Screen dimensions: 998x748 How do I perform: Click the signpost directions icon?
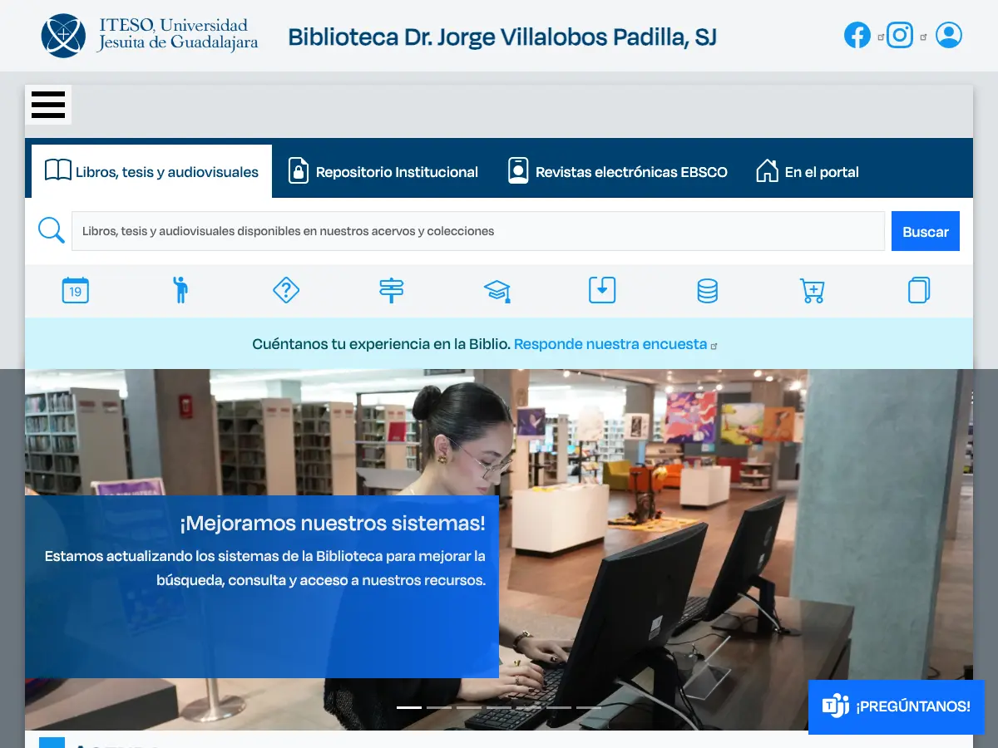[x=392, y=290]
